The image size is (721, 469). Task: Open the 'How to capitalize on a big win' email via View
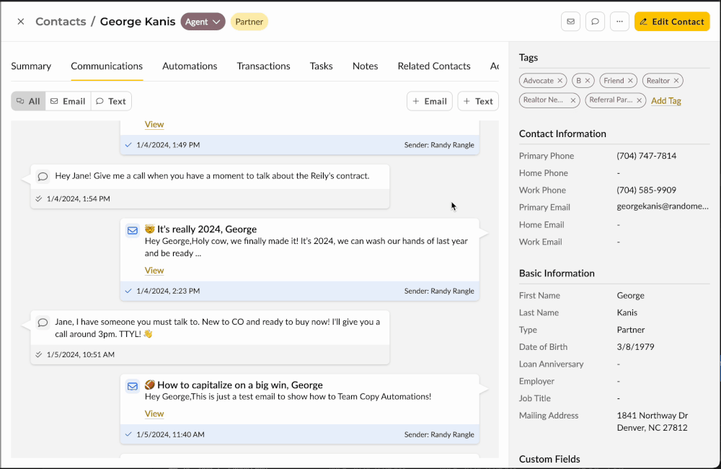coord(154,413)
